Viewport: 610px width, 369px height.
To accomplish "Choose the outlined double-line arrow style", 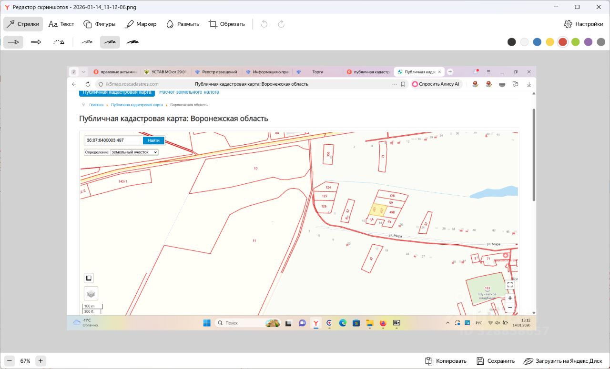I will click(36, 42).
